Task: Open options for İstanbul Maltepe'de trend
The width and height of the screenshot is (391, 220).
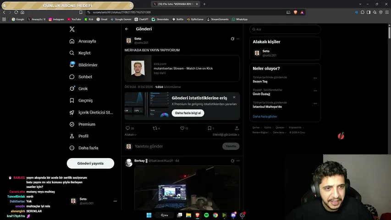Action: [x=315, y=103]
